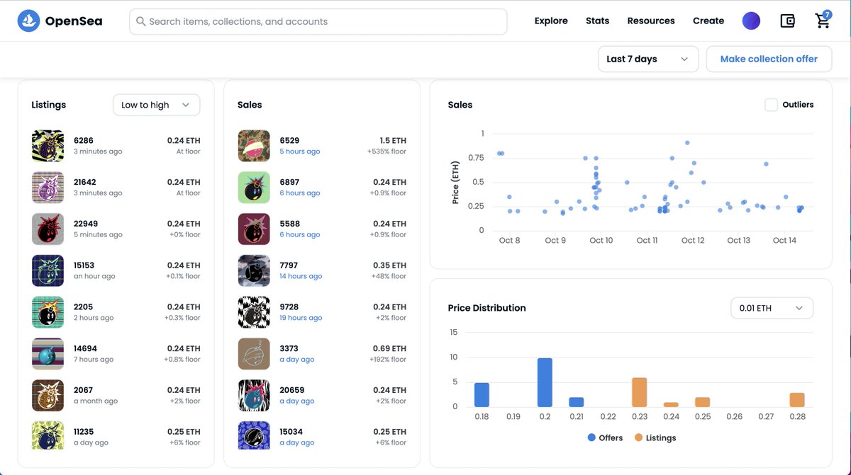851x475 pixels.
Task: Open the Low to high sort dropdown
Action: pyautogui.click(x=156, y=105)
